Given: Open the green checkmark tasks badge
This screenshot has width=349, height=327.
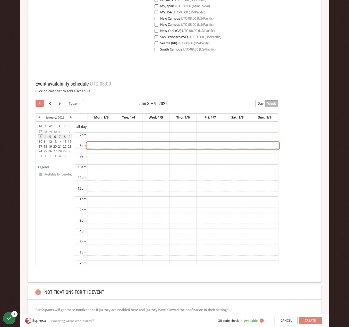Looking at the screenshot, I should tap(9, 318).
